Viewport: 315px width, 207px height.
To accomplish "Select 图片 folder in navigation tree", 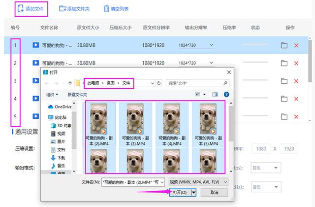I will [x=58, y=141].
